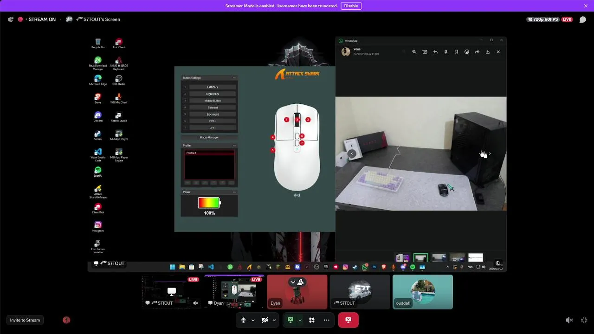
Task: Open the more options ellipsis menu
Action: (x=327, y=320)
